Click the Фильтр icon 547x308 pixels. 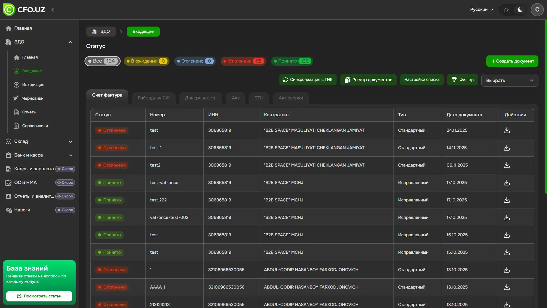pos(454,80)
